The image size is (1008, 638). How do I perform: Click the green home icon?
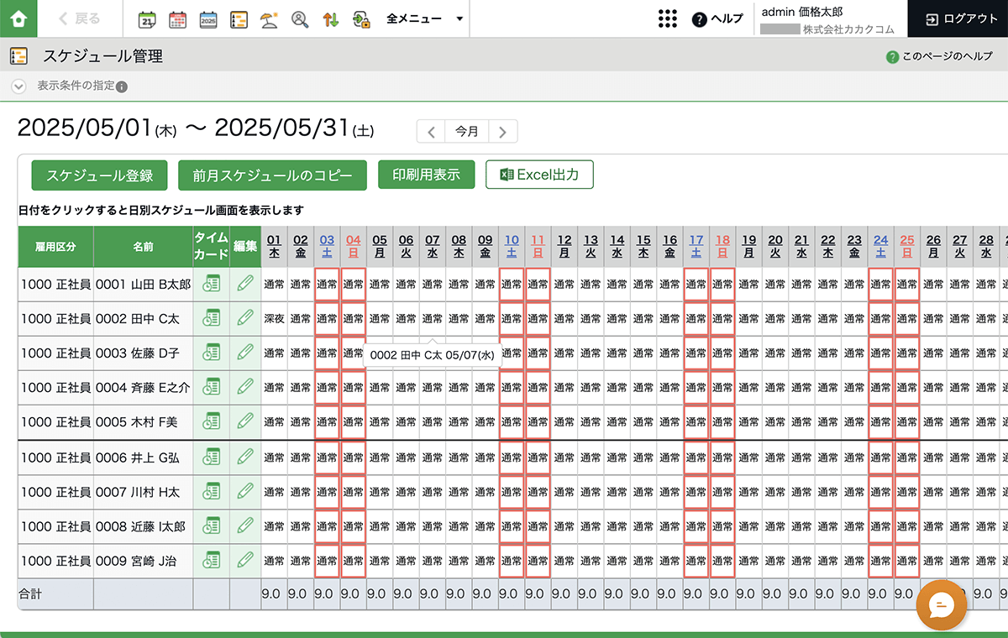pos(18,18)
